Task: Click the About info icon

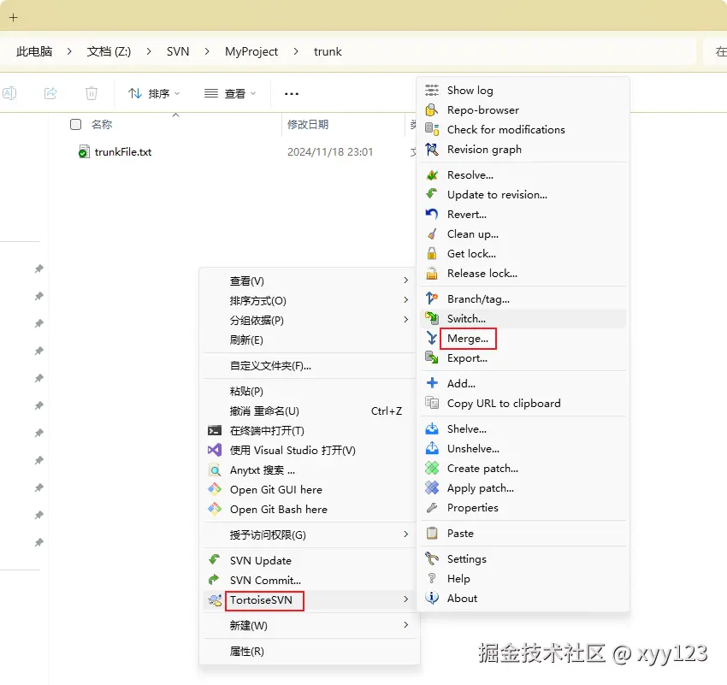Action: tap(432, 598)
